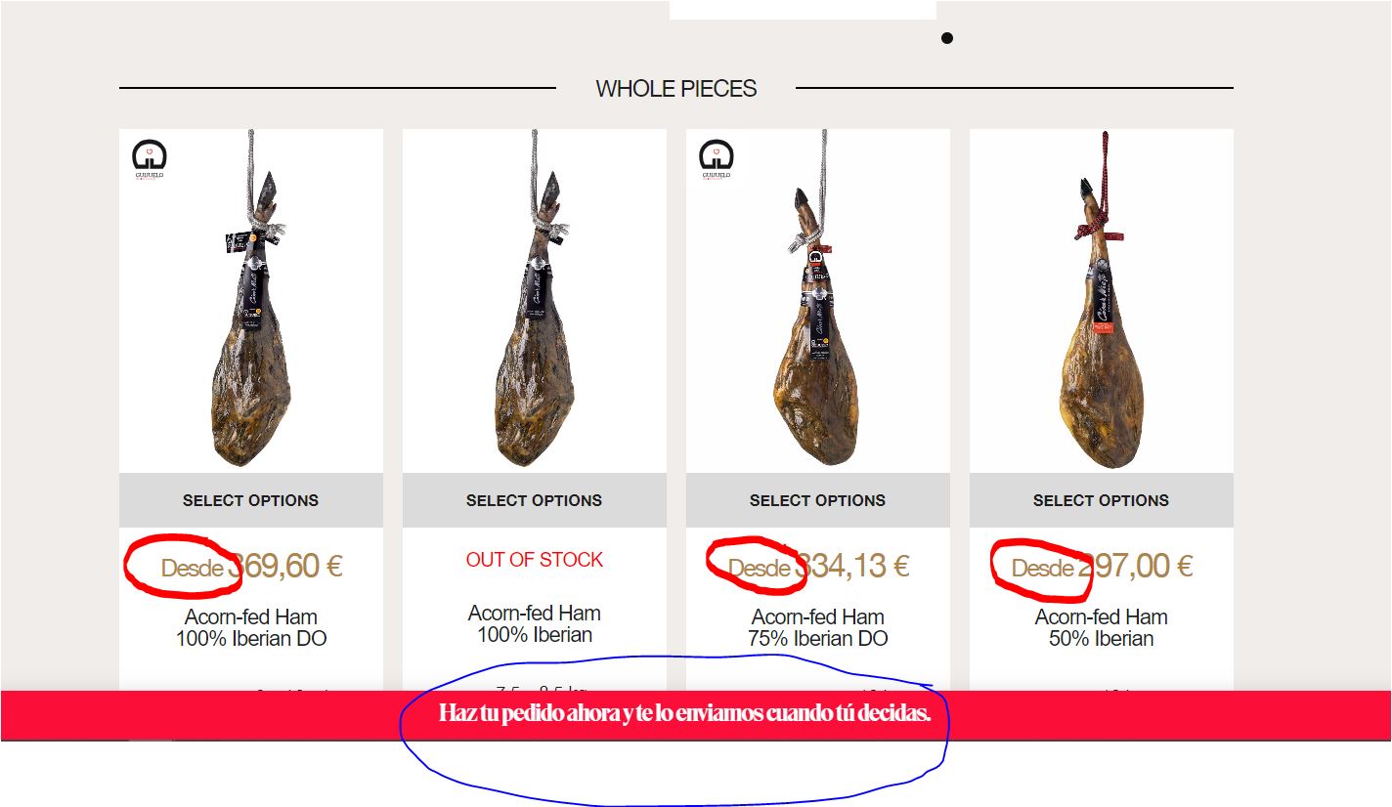Click the red OUT OF STOCK label

click(535, 560)
